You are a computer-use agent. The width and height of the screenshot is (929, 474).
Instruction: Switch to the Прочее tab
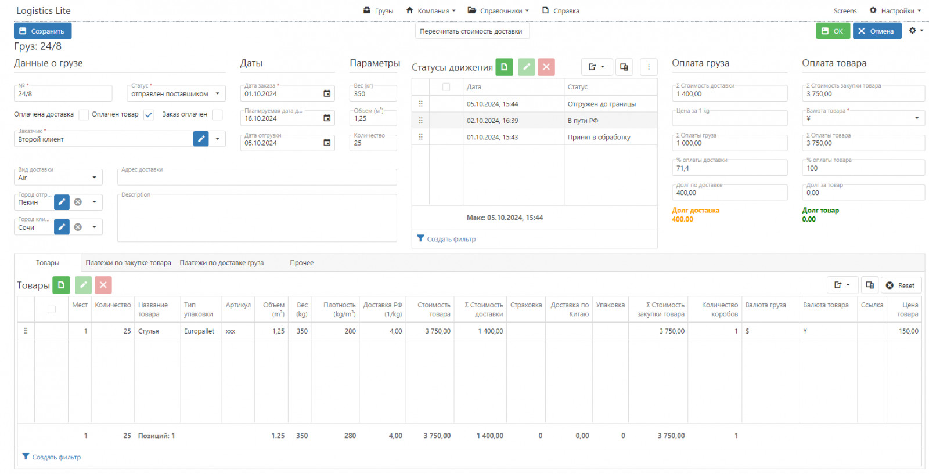(x=302, y=263)
